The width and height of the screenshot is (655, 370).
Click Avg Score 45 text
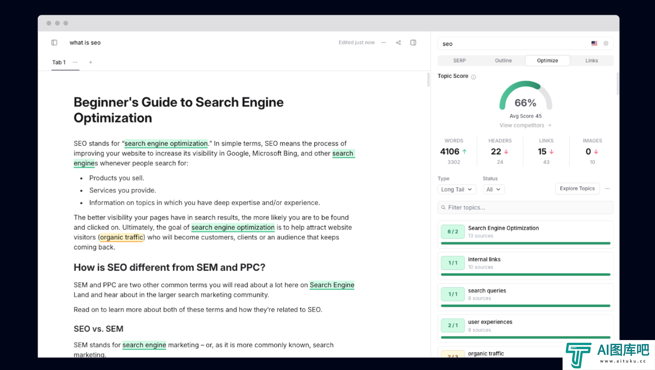(526, 116)
